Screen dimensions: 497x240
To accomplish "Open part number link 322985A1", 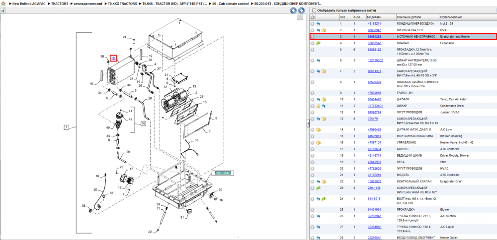I will (375, 238).
